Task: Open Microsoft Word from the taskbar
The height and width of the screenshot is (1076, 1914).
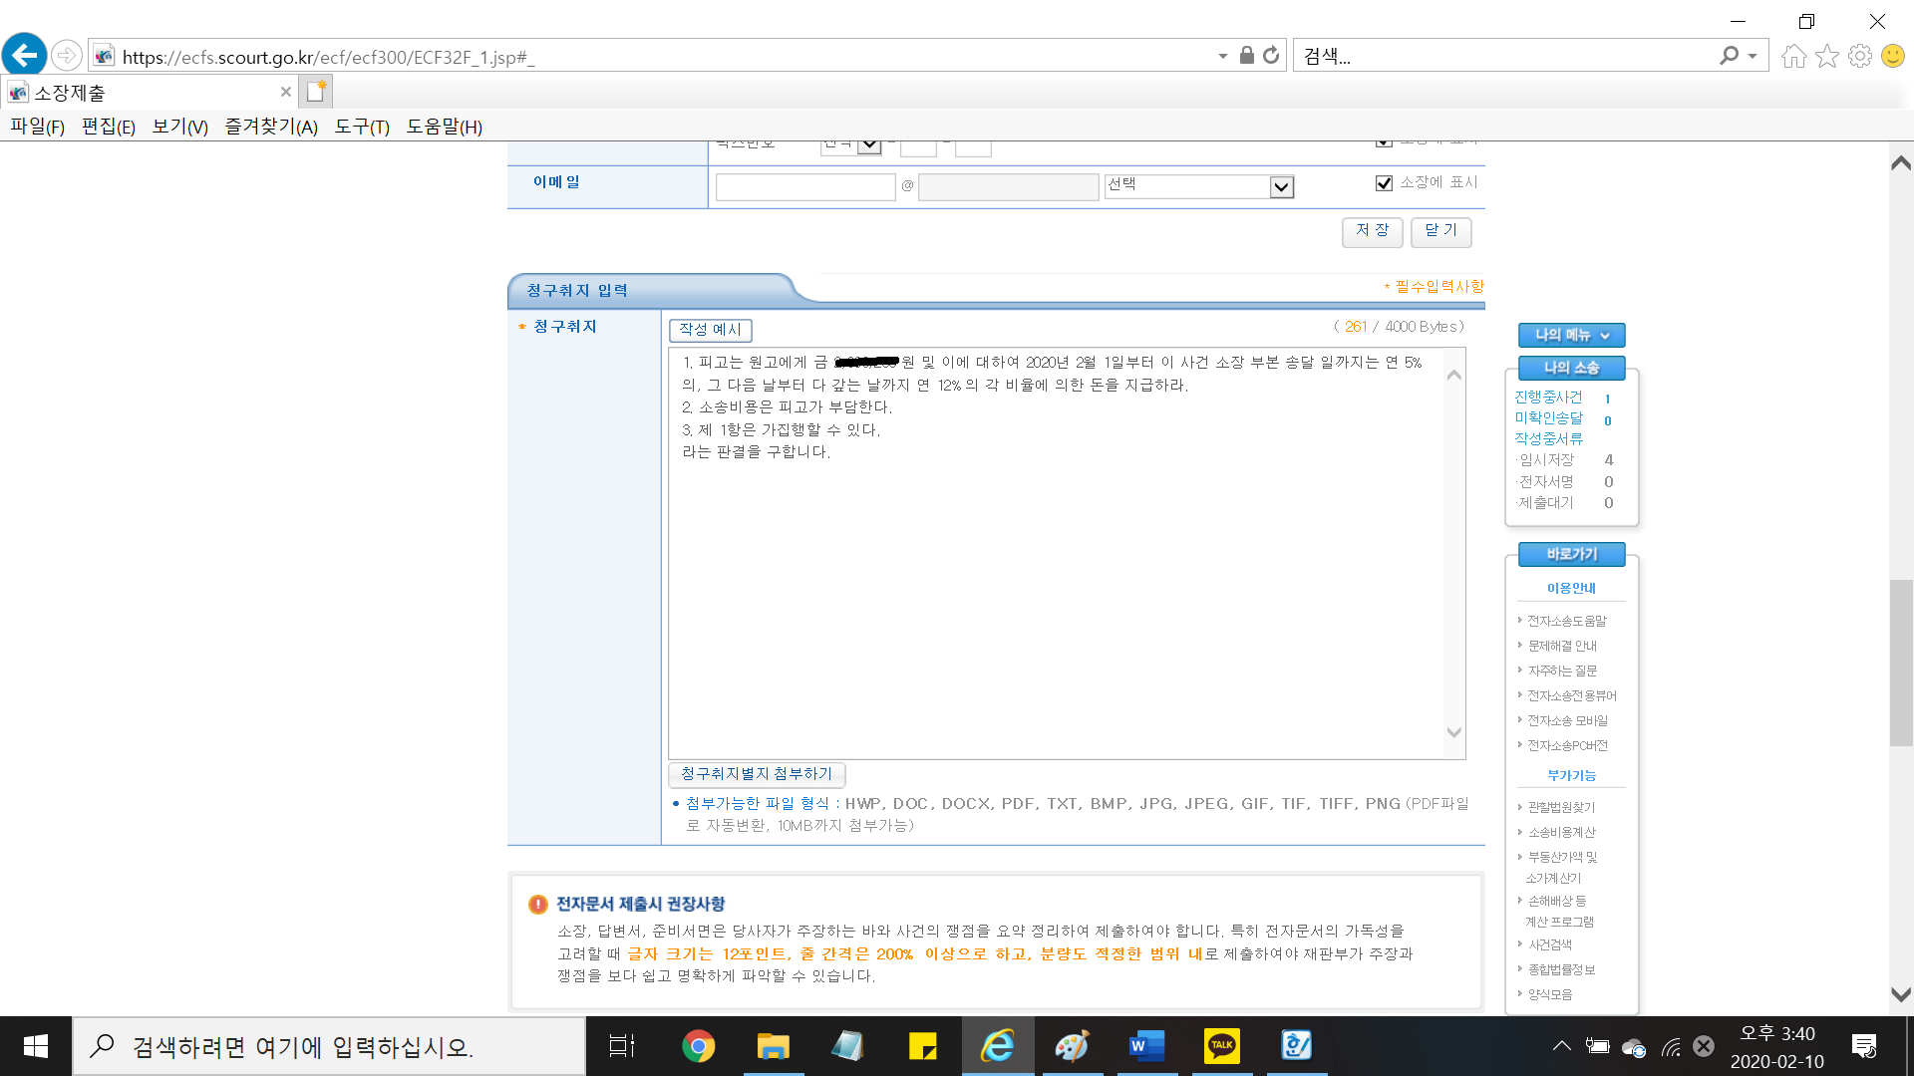Action: (x=1146, y=1045)
